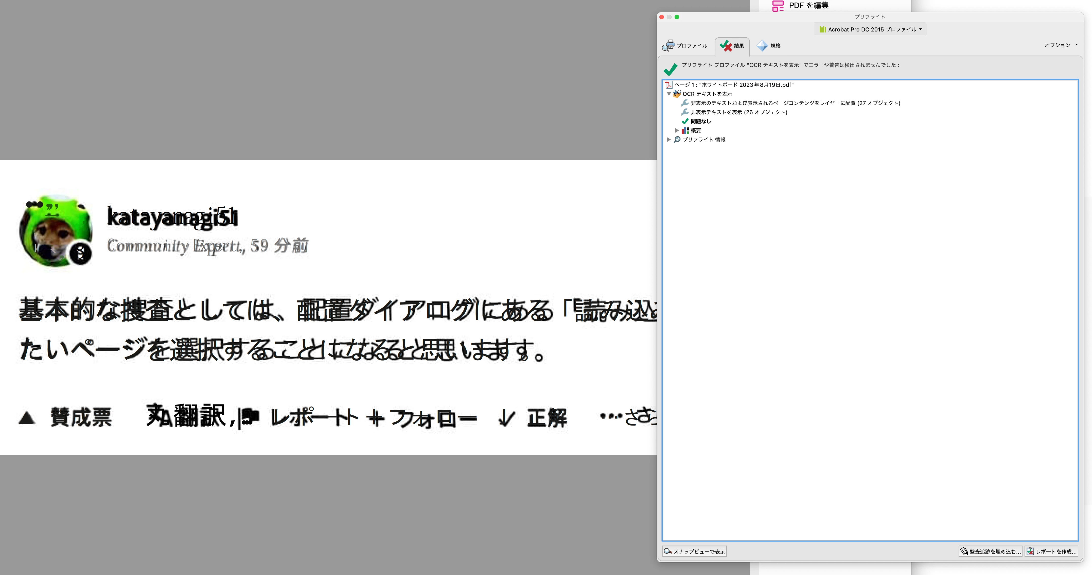Switch to the プロファイル tab
Screen dimensions: 1092x575
tap(685, 45)
